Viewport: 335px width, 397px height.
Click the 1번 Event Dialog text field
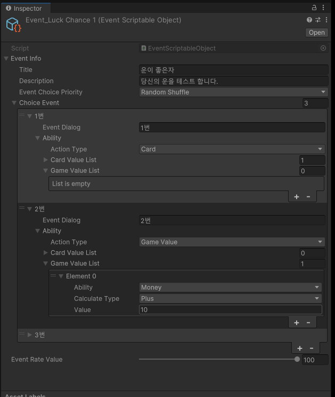[x=232, y=128]
